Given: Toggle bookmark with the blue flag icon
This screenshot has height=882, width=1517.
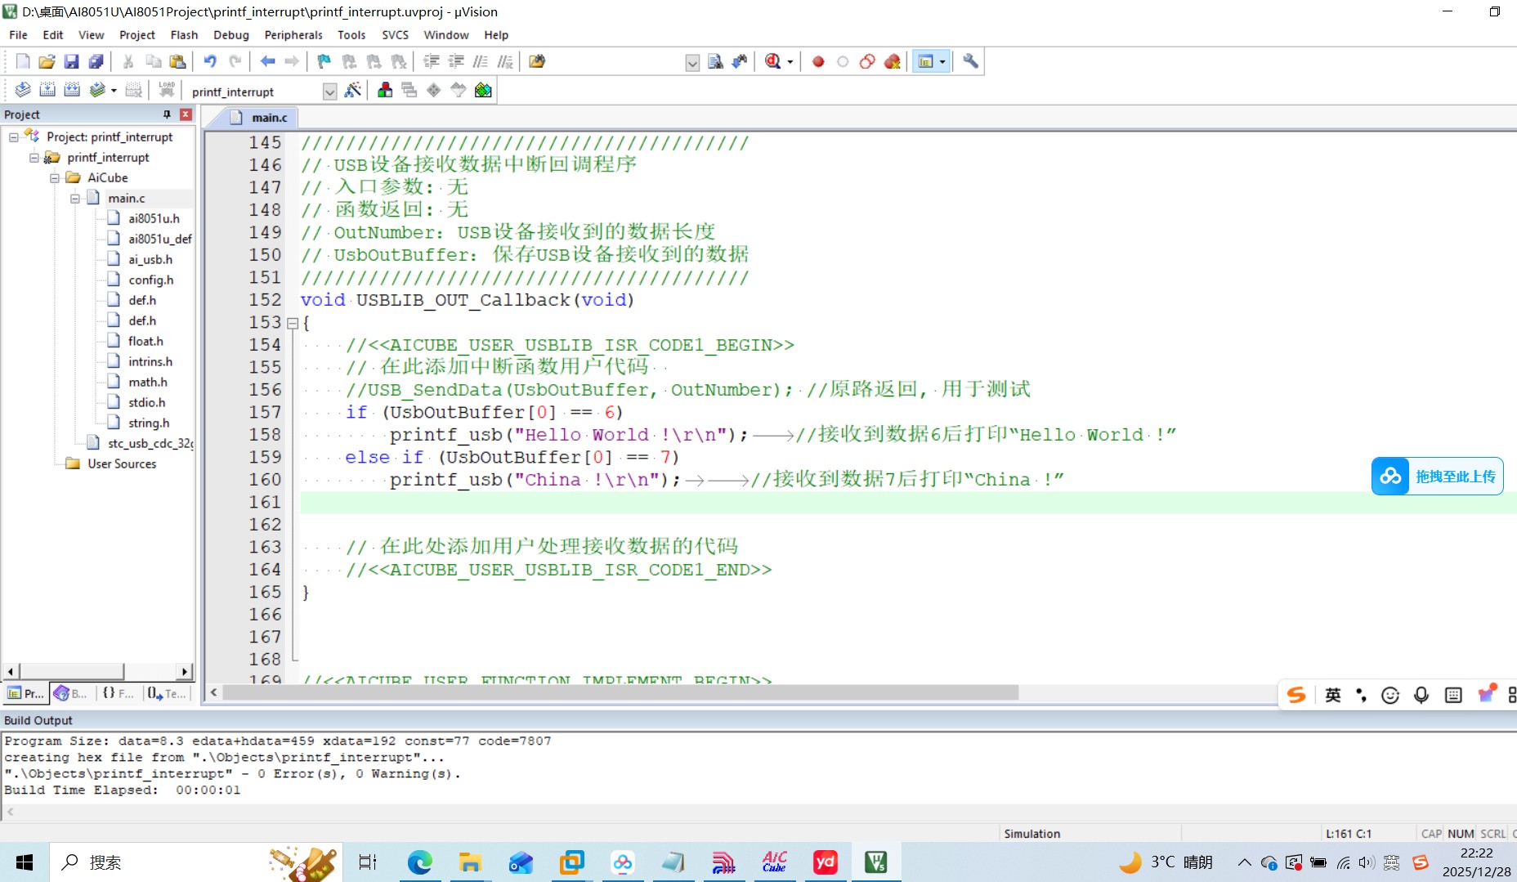Looking at the screenshot, I should (x=324, y=61).
